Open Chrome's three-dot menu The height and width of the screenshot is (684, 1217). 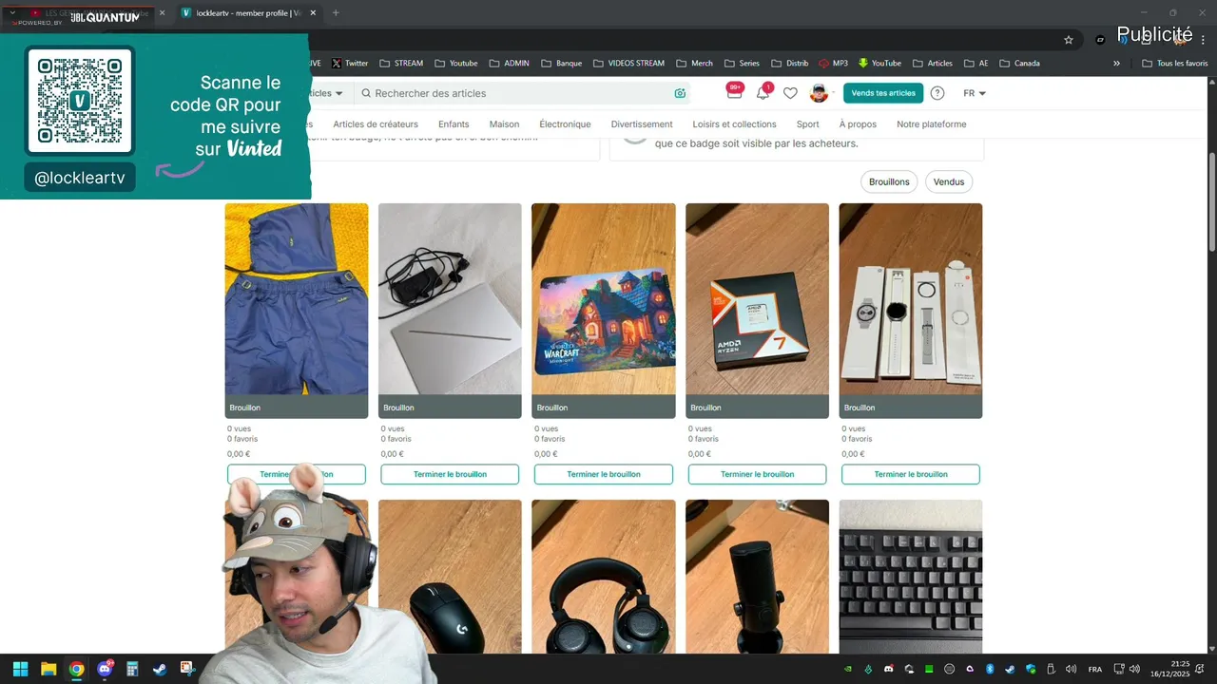tap(1203, 40)
